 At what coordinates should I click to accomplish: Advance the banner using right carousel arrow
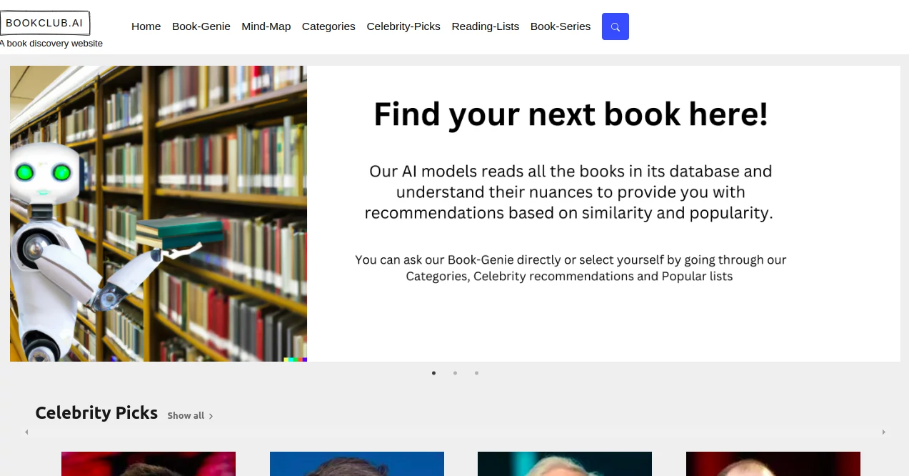(883, 432)
